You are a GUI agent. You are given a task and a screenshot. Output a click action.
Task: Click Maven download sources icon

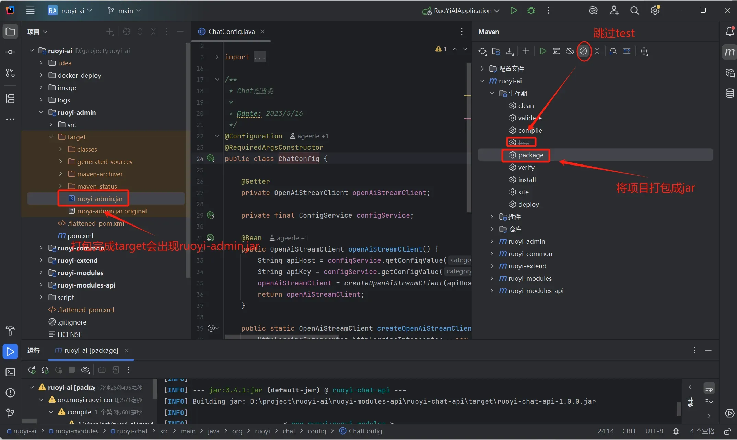pos(510,51)
